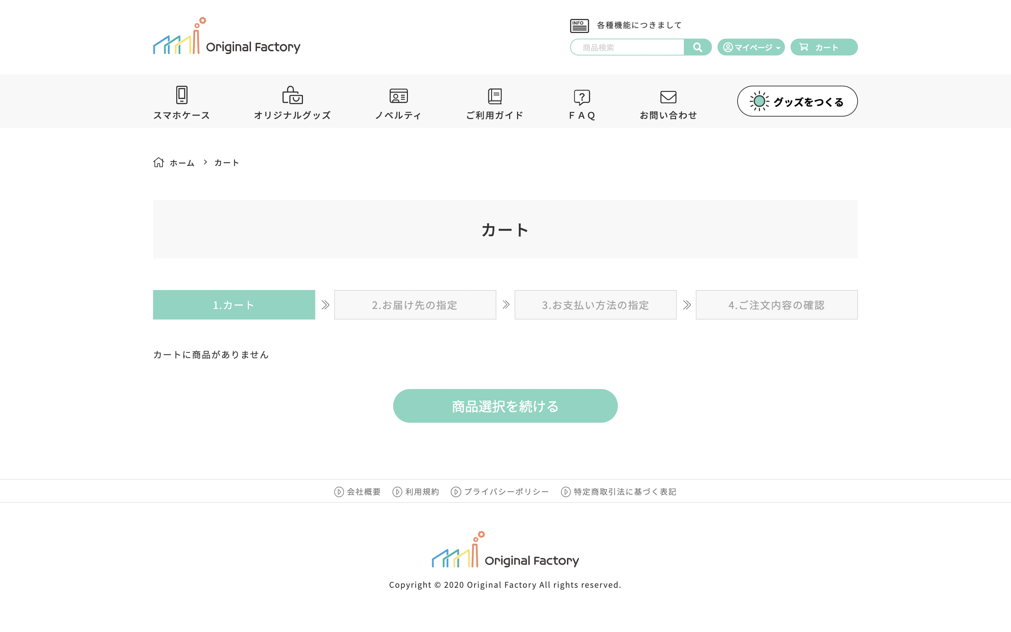1011x632 pixels.
Task: Click カート breadcrumb text
Action: 226,163
